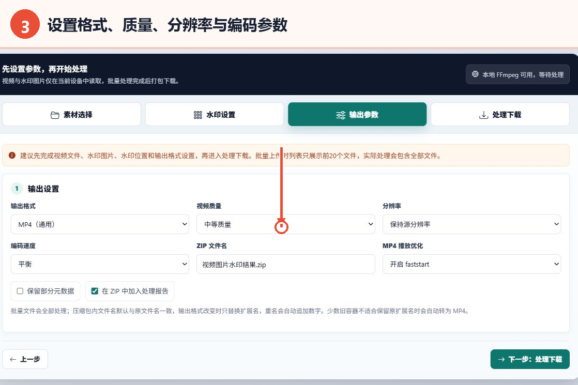Image resolution: width=578 pixels, height=385 pixels.
Task: Select the 输出参数 tab
Action: coord(357,114)
